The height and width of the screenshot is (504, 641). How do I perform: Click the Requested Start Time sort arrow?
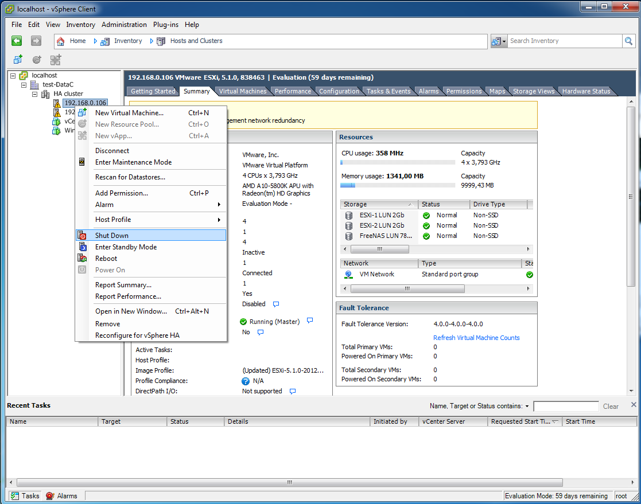coord(555,421)
